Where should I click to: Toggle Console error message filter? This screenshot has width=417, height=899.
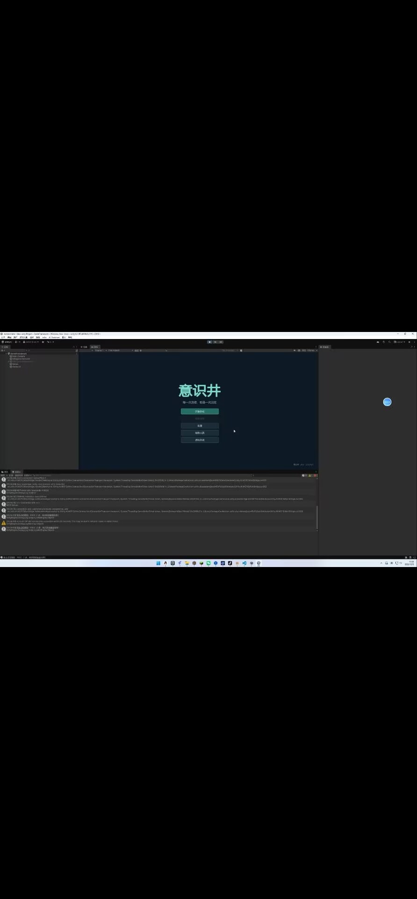[x=315, y=475]
